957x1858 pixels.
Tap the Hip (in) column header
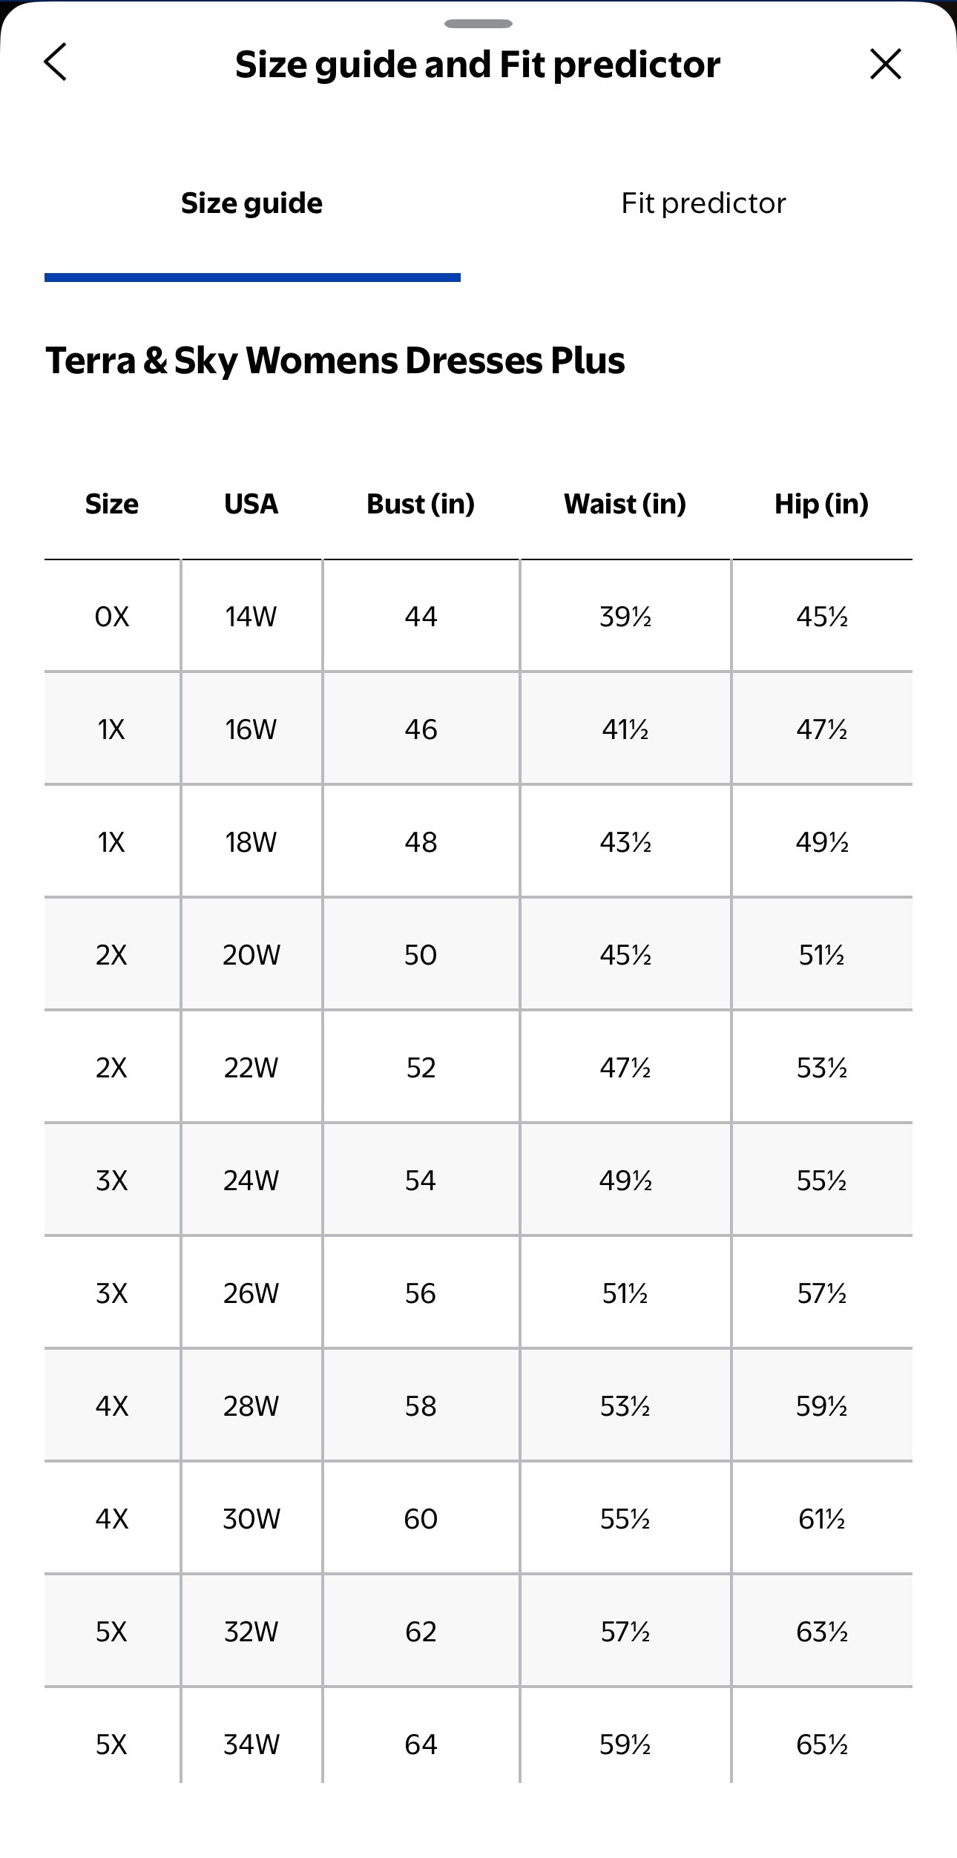(822, 504)
